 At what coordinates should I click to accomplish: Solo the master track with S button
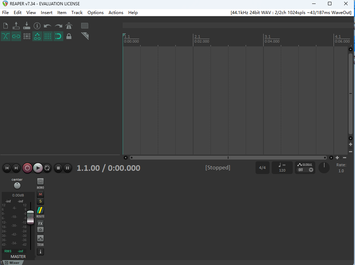point(40,201)
